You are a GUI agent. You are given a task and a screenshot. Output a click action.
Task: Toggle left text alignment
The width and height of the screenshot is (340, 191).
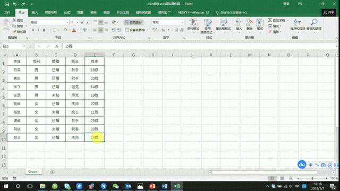[x=95, y=30]
